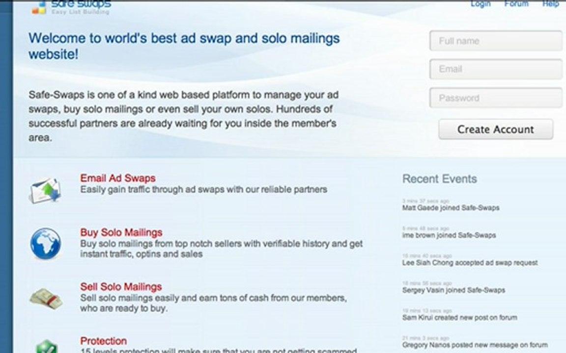Select 'Sam Kirui created new post on forum'
Image resolution: width=566 pixels, height=353 pixels.
pos(460,317)
